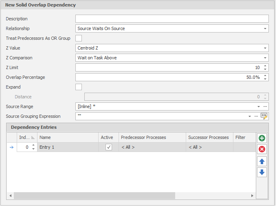Screen dimensions: 277x206
Task: Click the horizontal scrollbar in Dependency Entries
Action: pos(94,195)
